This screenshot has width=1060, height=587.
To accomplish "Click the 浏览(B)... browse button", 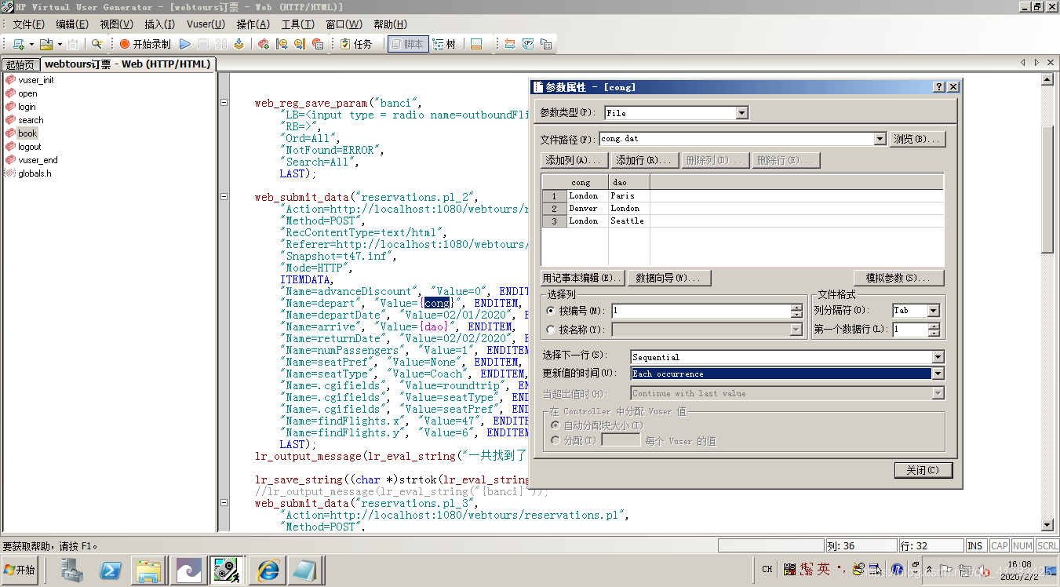I will (917, 139).
